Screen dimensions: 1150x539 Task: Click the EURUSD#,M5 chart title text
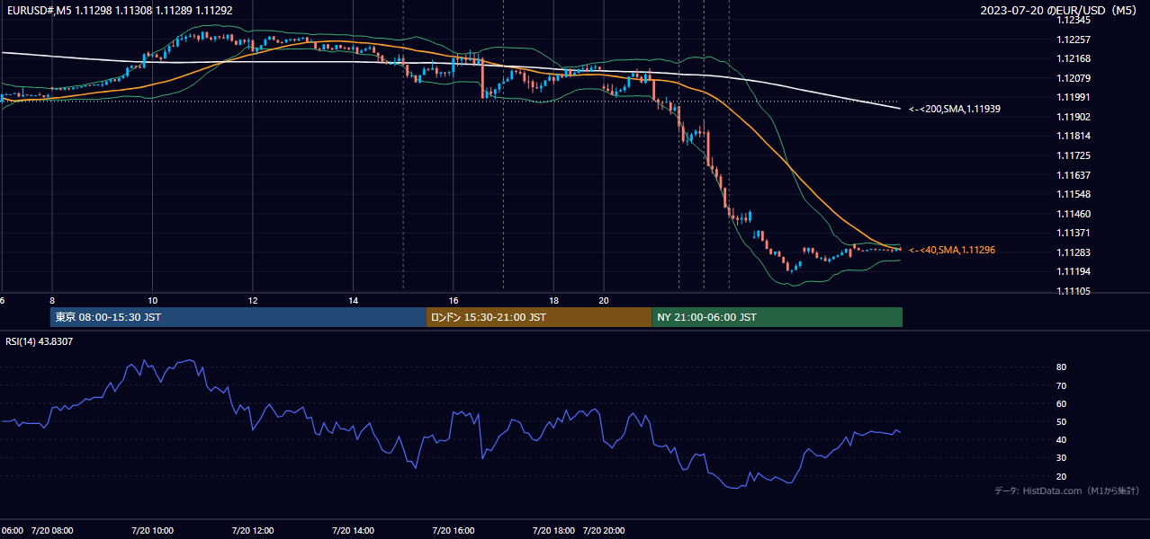118,11
